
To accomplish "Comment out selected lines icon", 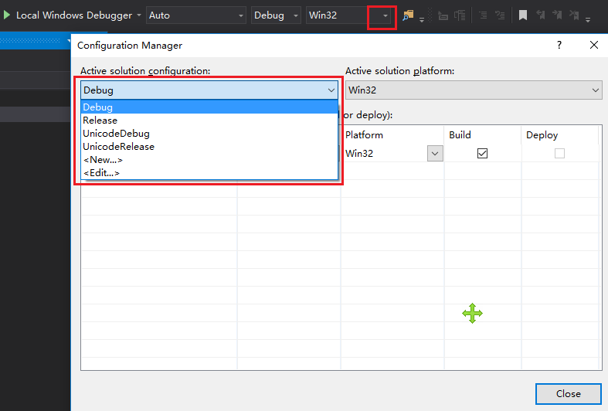I will [x=483, y=15].
